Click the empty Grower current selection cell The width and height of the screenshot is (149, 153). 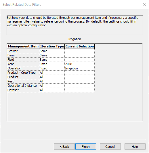pos(79,51)
